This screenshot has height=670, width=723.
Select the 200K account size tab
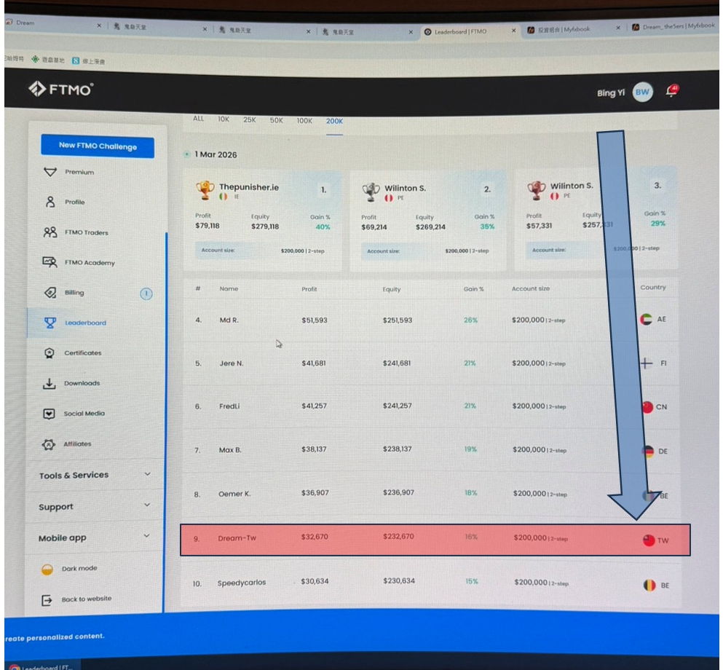[334, 122]
